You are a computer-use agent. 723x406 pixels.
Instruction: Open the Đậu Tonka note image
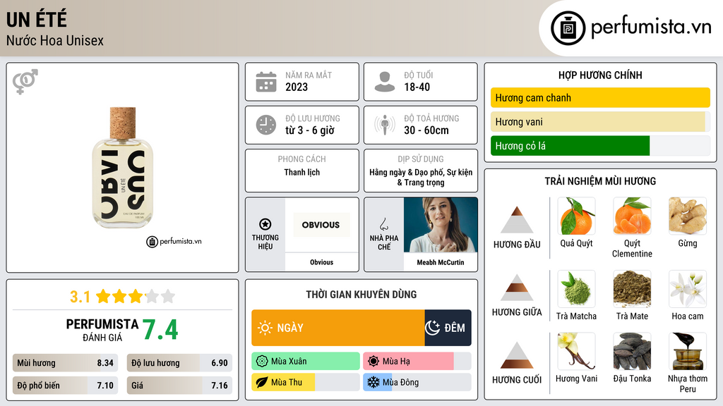point(632,351)
